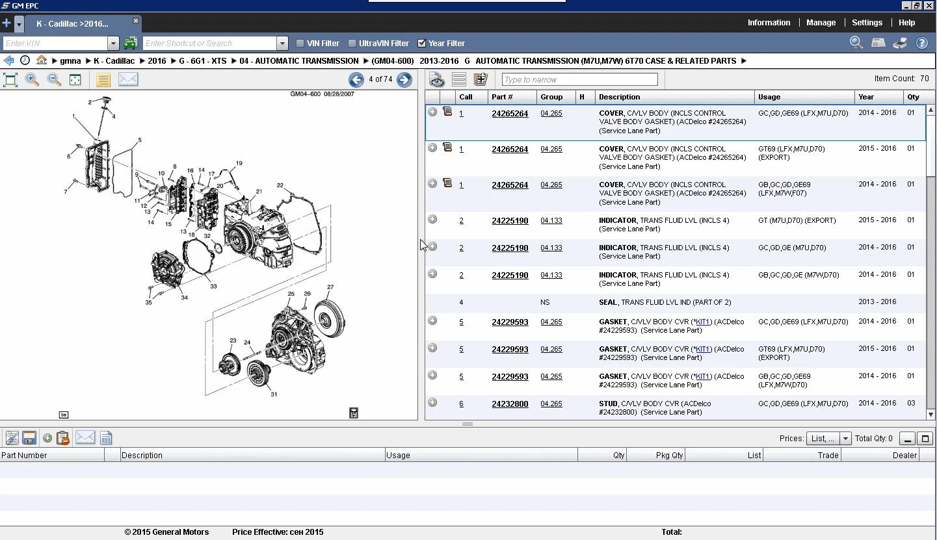Go back with the blue breadcrumb arrow
Screen dimensions: 937x540
pos(8,60)
